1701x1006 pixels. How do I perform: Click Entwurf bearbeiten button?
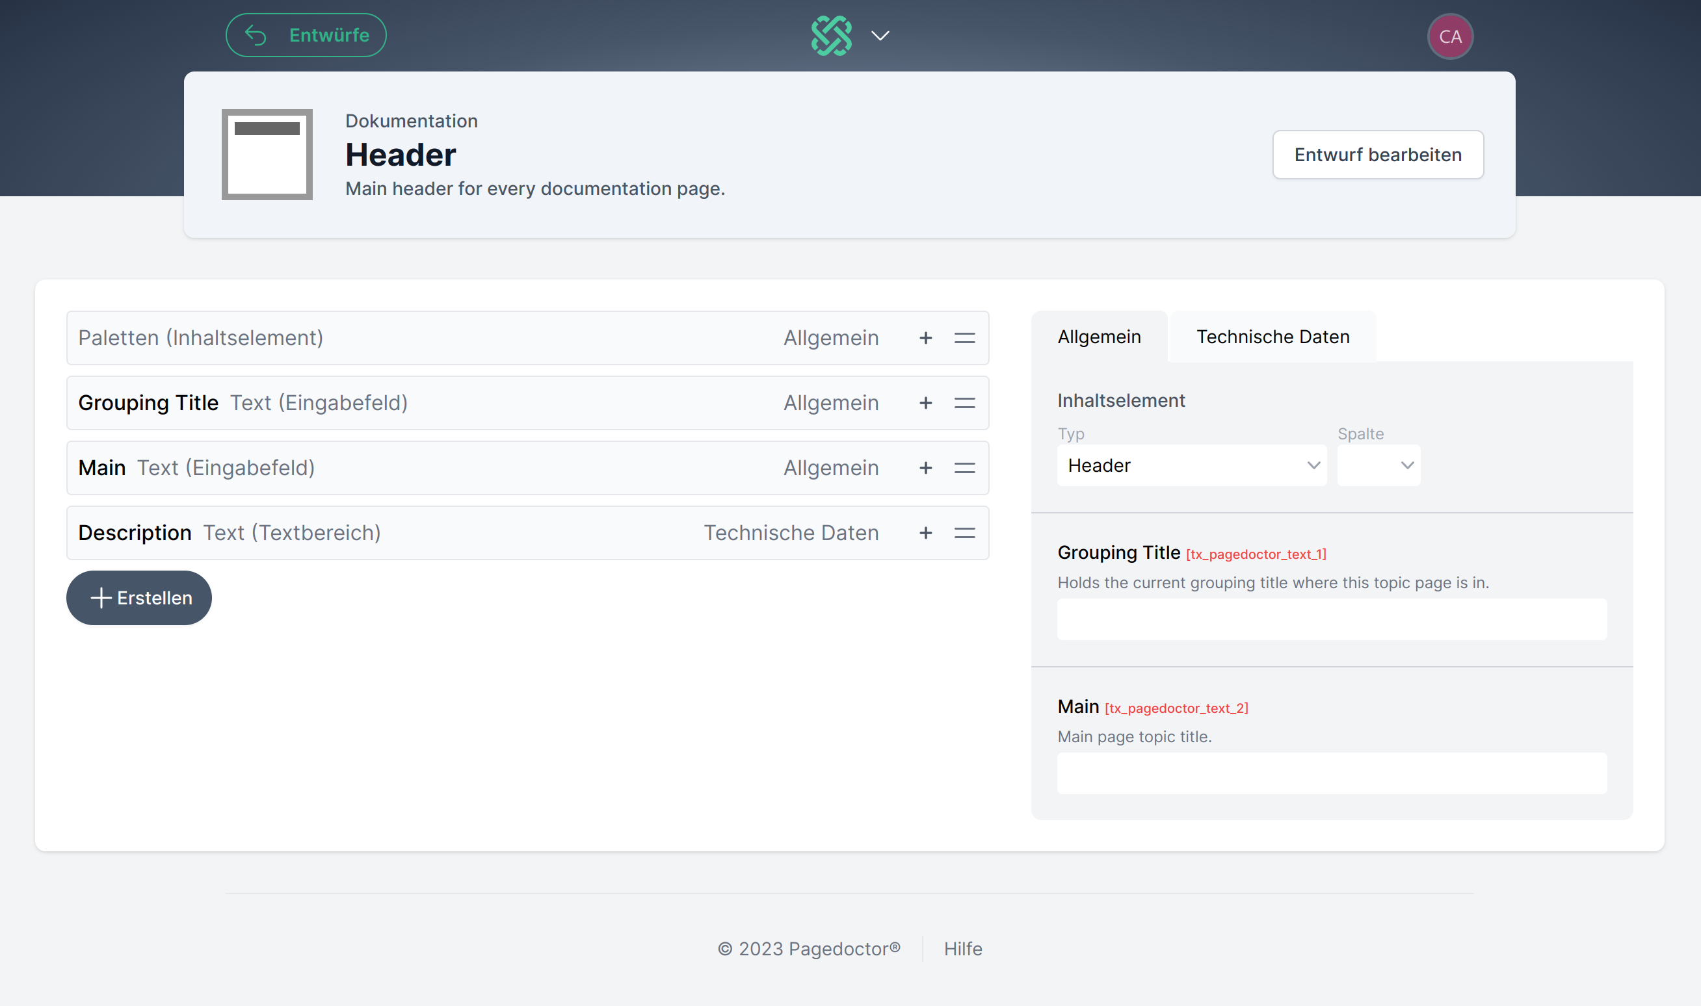[1377, 155]
